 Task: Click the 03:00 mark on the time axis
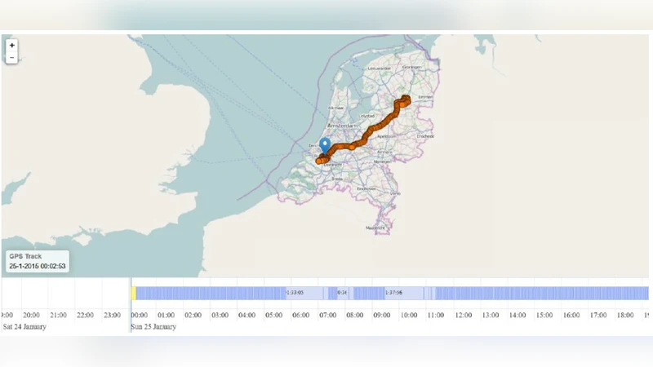(x=220, y=315)
